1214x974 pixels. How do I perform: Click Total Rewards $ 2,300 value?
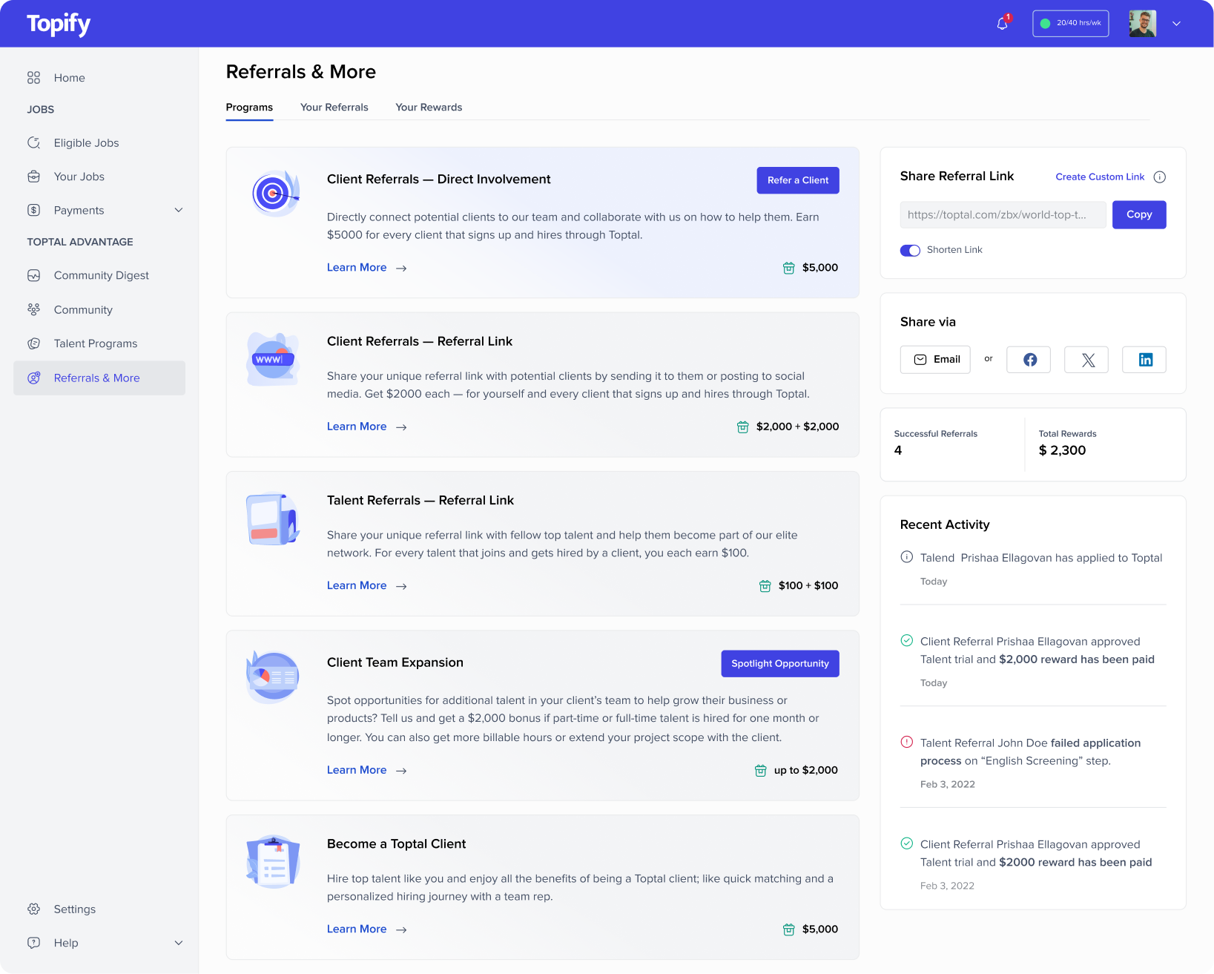pos(1062,450)
